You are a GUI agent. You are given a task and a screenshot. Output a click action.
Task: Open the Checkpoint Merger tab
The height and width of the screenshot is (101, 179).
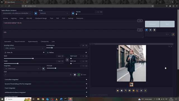[41, 18]
